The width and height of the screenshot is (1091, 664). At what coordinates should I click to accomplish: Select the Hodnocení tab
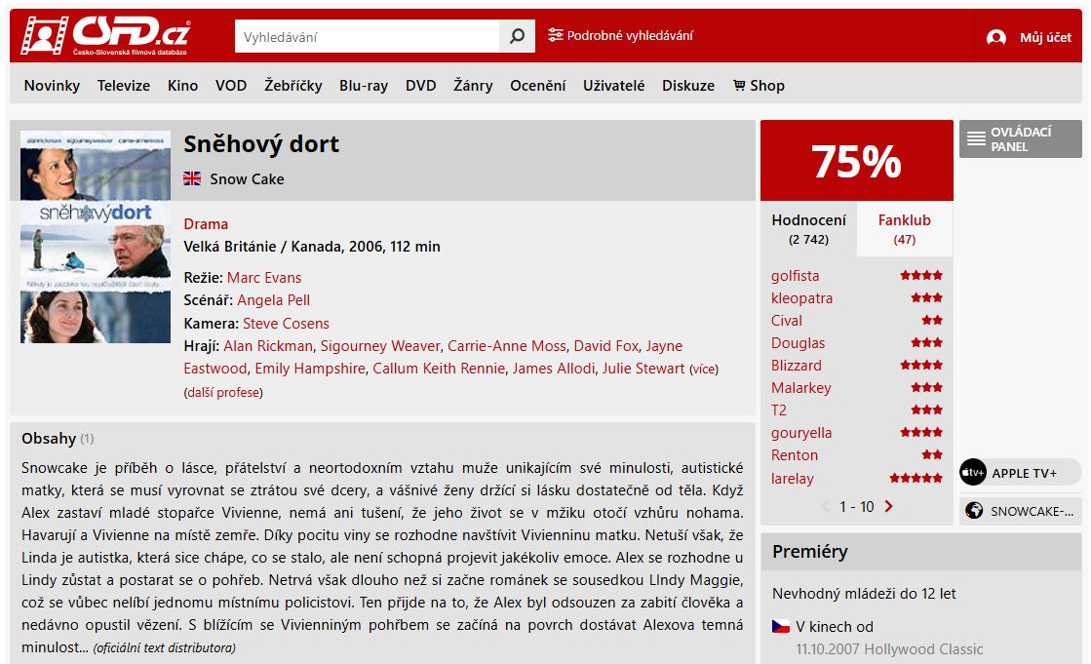[x=808, y=229]
